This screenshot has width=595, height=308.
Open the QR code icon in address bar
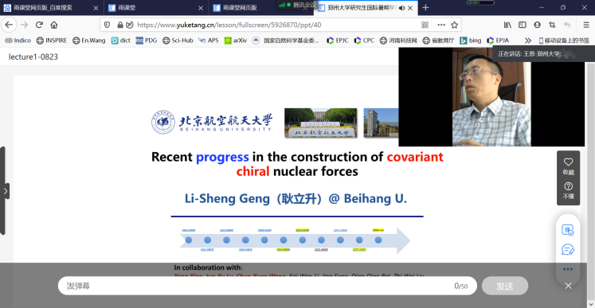[x=425, y=25]
